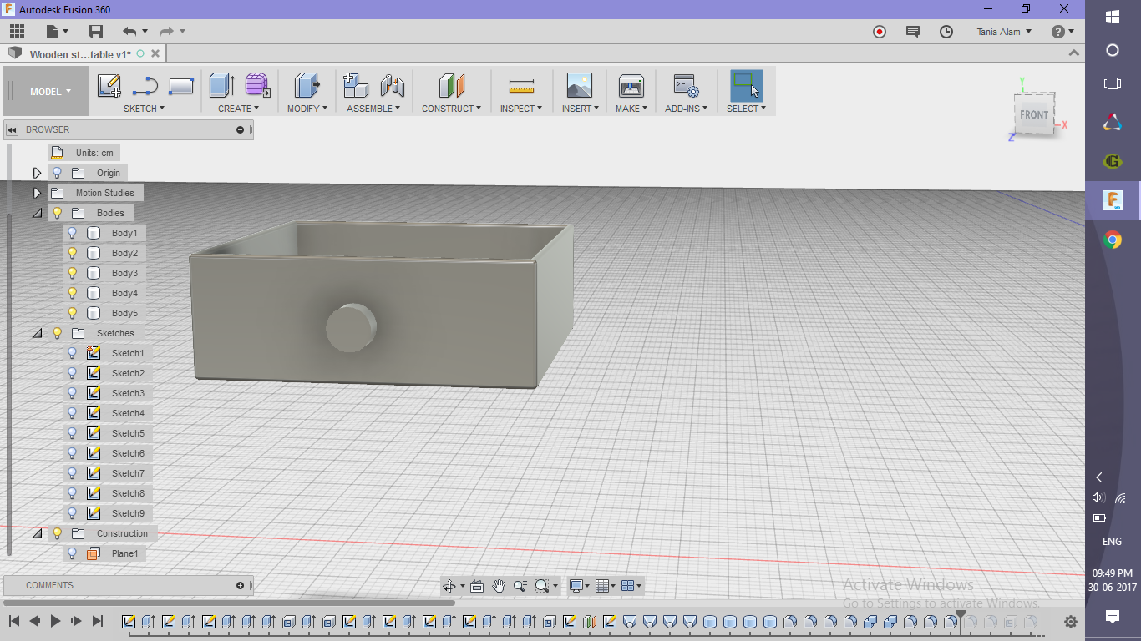The width and height of the screenshot is (1141, 641).
Task: Click the Windows Start button
Action: [x=1113, y=17]
